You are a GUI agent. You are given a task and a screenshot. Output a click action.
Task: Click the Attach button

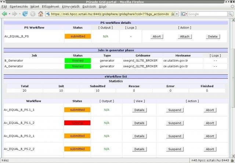[184, 37]
